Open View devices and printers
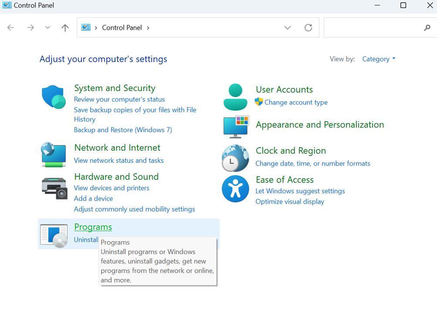The width and height of the screenshot is (437, 310). click(112, 188)
